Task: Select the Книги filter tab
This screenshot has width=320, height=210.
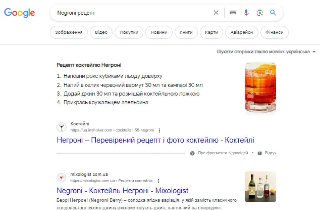Action: [186, 32]
